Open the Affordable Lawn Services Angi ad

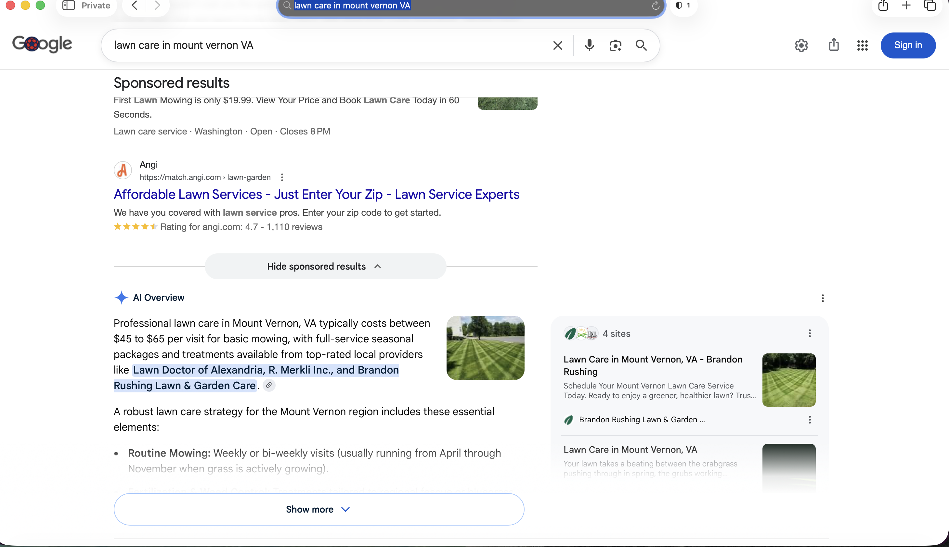[317, 194]
